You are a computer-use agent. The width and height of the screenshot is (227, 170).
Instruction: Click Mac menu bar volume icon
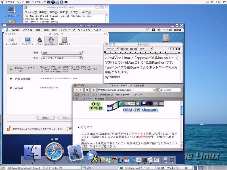[x=159, y=30]
